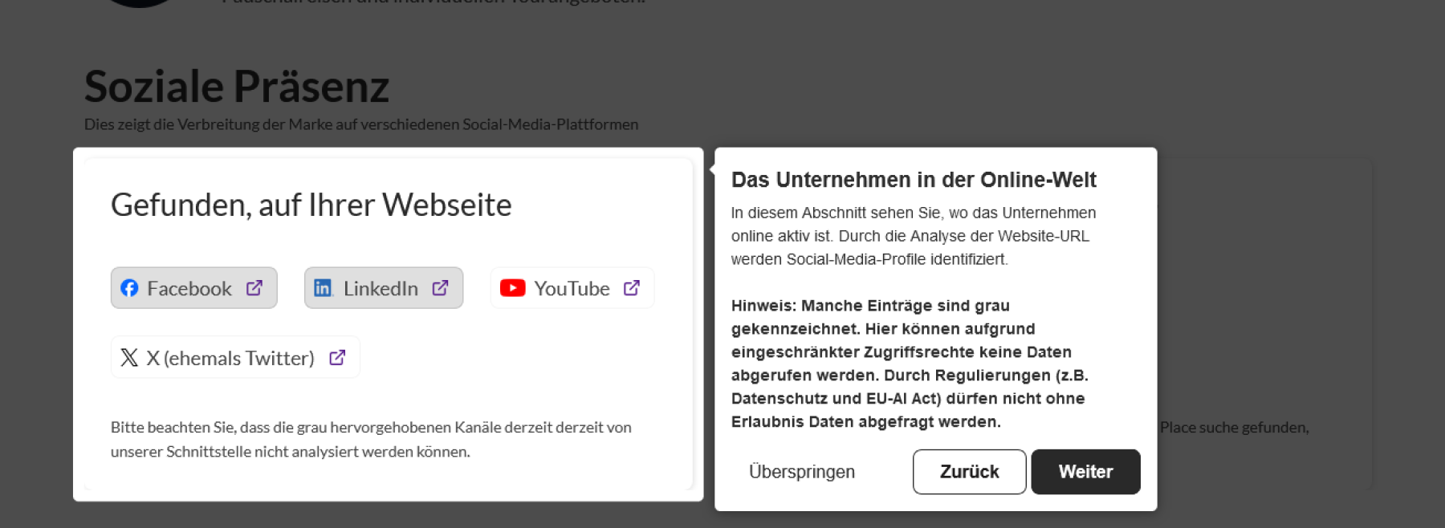The image size is (1445, 528).
Task: Click the text 'Place suche gefunden,'
Action: 1234,428
